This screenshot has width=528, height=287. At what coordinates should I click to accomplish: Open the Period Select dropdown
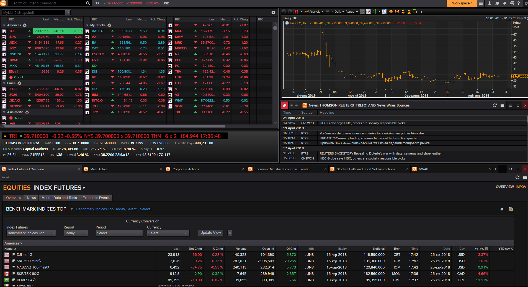pos(119,233)
